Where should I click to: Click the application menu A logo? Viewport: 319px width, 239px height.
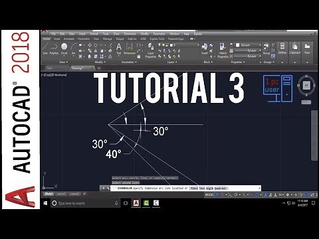click(x=45, y=32)
